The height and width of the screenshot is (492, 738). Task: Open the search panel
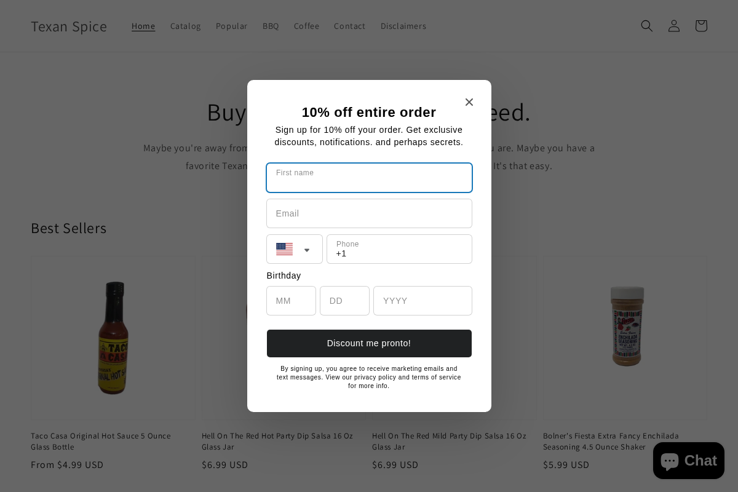click(647, 26)
